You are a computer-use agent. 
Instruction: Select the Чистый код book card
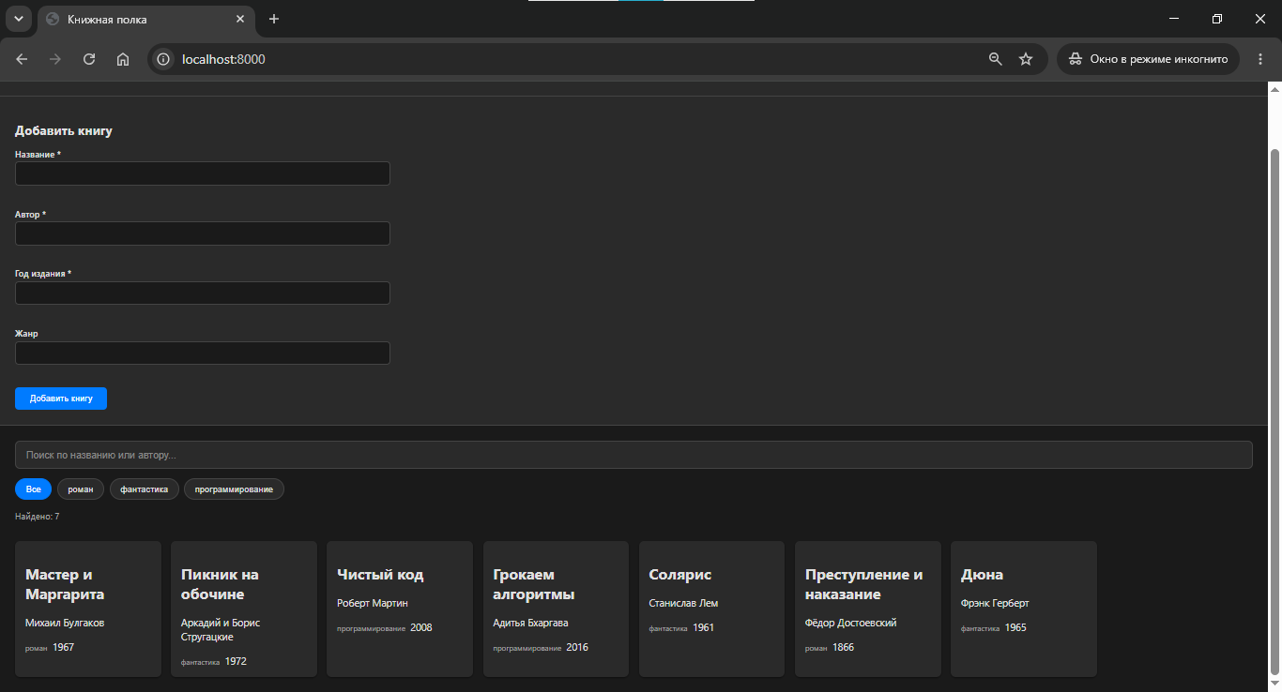tap(400, 609)
